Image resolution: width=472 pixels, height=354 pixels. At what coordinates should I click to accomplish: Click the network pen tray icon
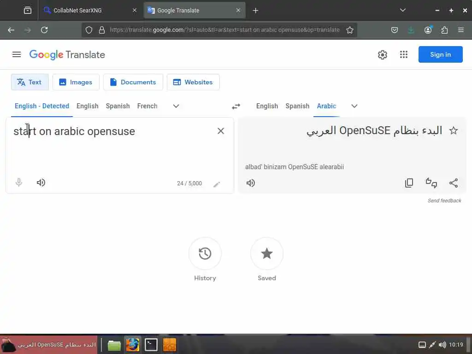432,345
